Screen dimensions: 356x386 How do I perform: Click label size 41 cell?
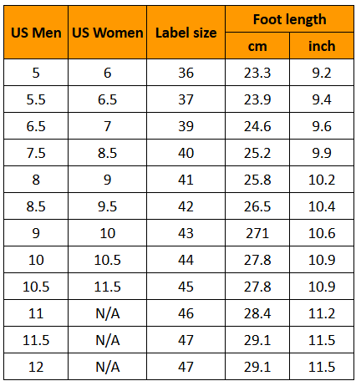[x=186, y=180]
